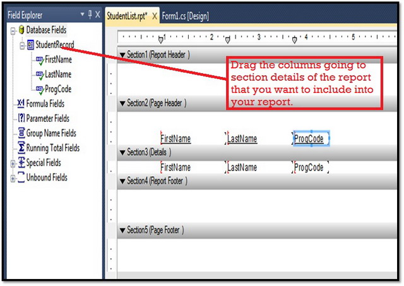Screen dimensions: 404x286
Task: Select the Unbound Fields item
Action: [47, 177]
